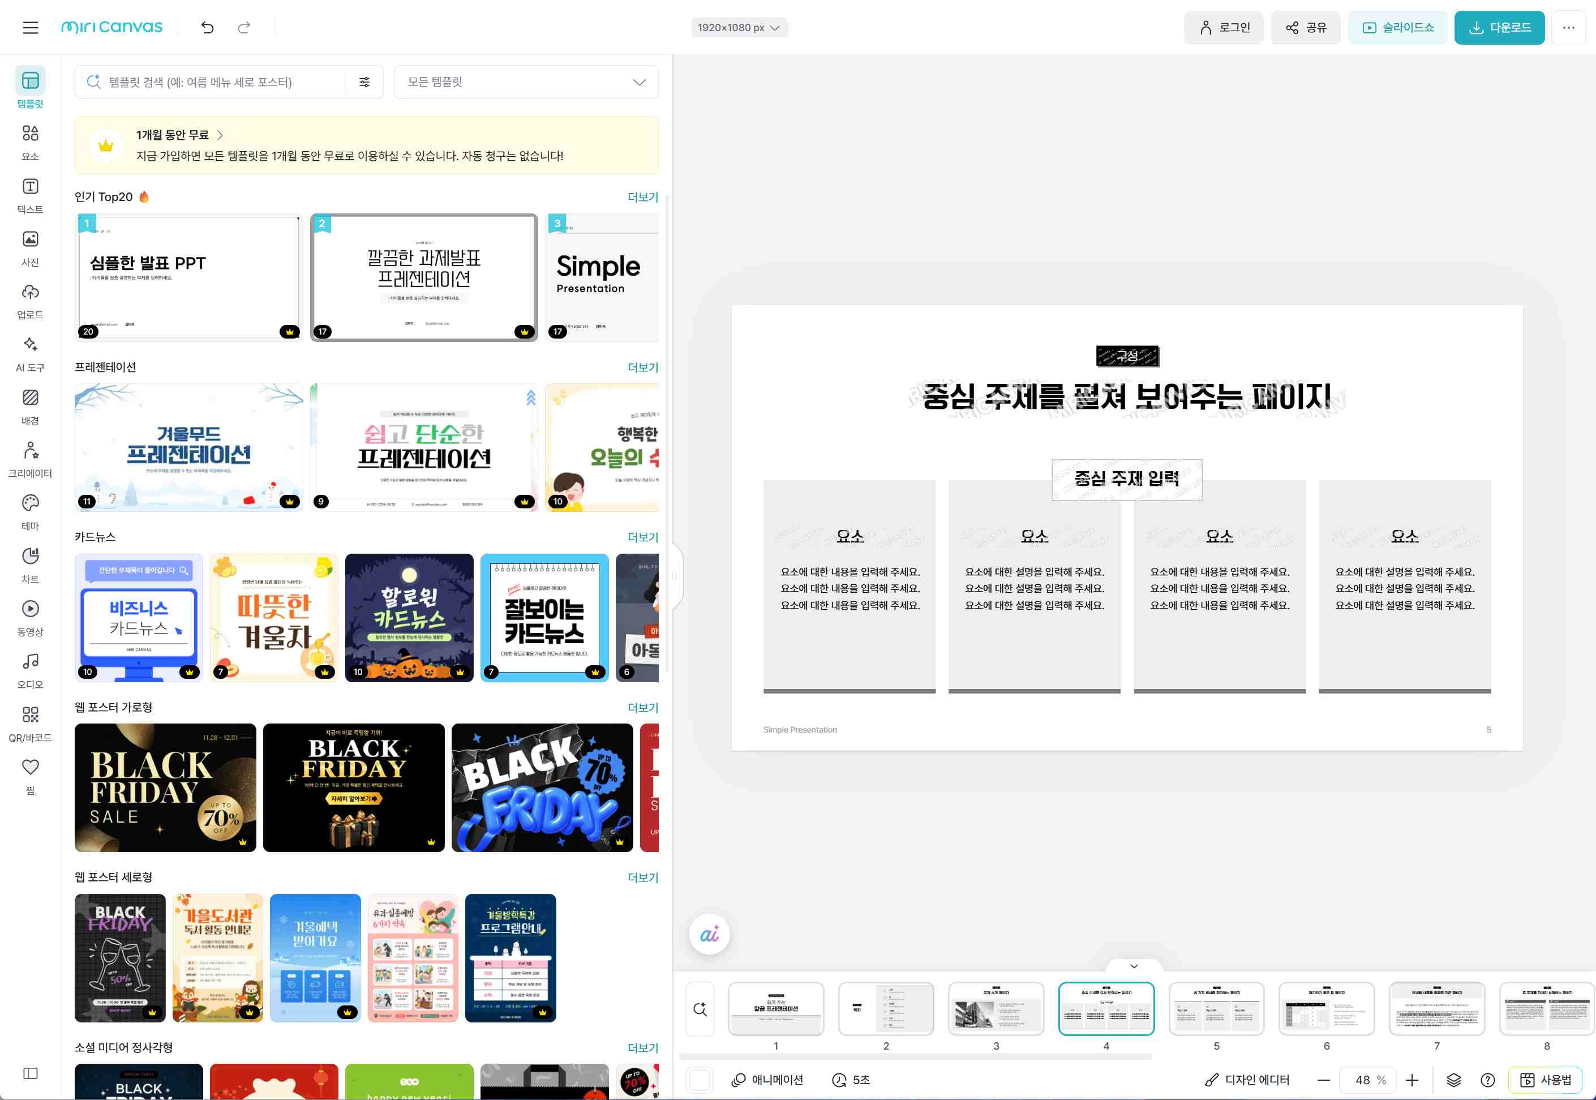Click the zoom out minus button

pos(1323,1080)
